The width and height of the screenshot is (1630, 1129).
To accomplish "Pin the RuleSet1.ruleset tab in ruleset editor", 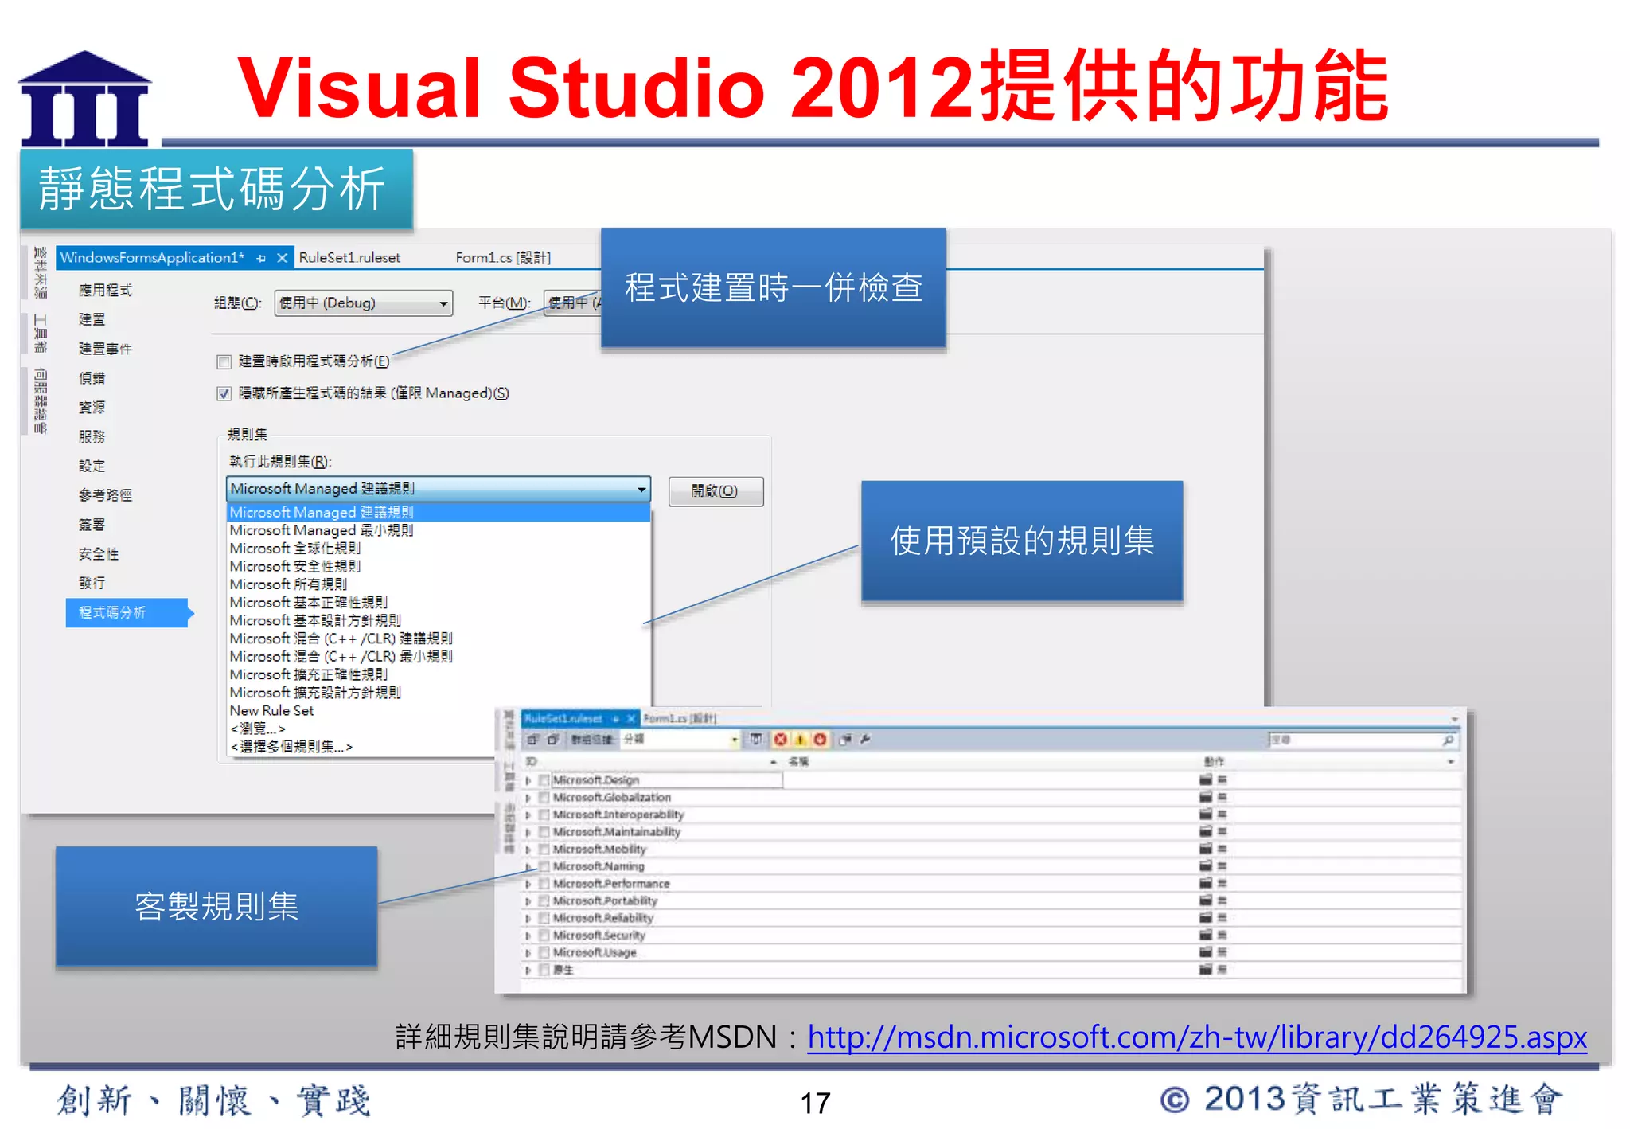I will tap(615, 718).
